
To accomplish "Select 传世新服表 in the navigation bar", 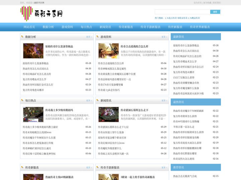I will 175,27.
